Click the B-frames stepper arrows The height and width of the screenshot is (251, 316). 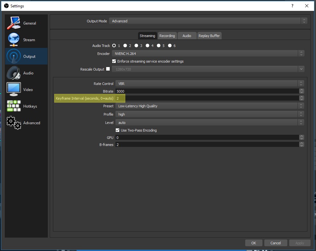tap(301, 144)
